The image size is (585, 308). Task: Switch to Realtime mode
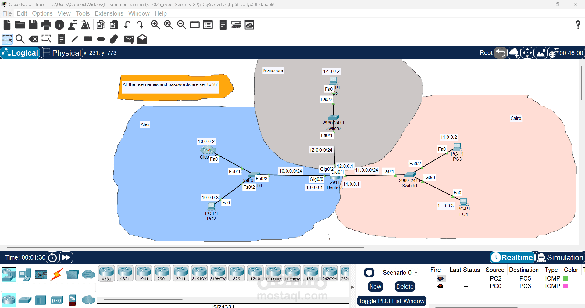click(512, 258)
